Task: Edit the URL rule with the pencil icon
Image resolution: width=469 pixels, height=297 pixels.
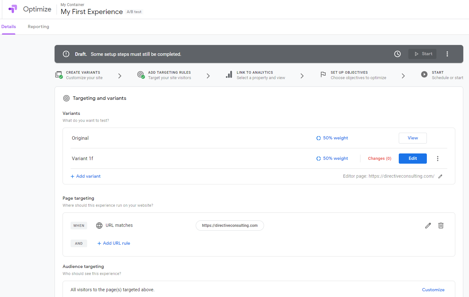Action: point(428,226)
